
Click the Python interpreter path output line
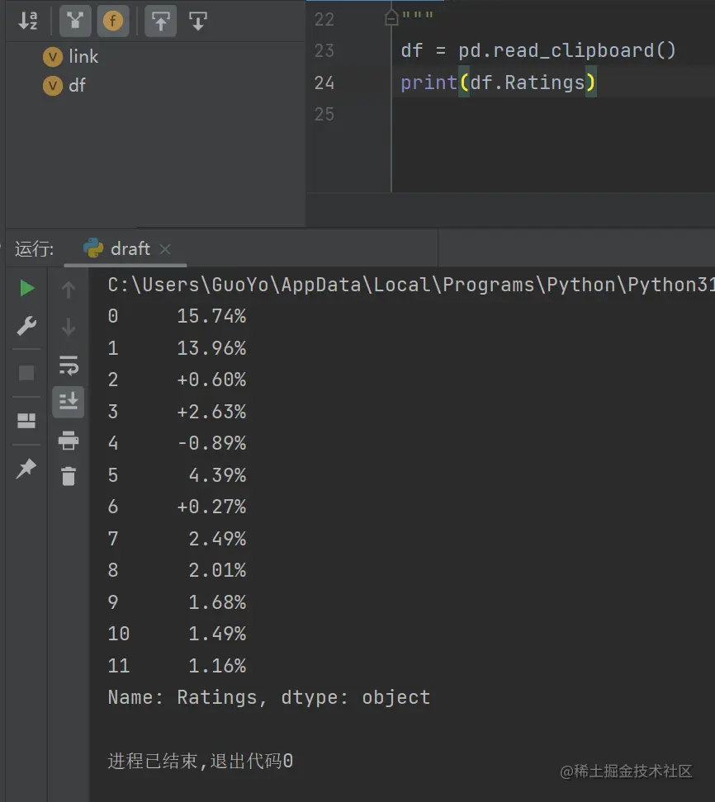pyautogui.click(x=410, y=285)
